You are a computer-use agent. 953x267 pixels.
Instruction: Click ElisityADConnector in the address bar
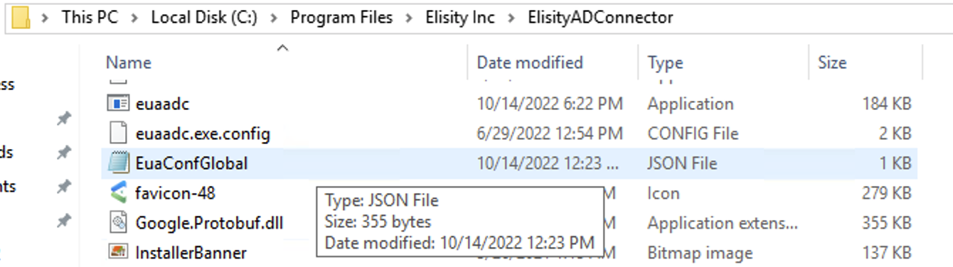coord(600,17)
